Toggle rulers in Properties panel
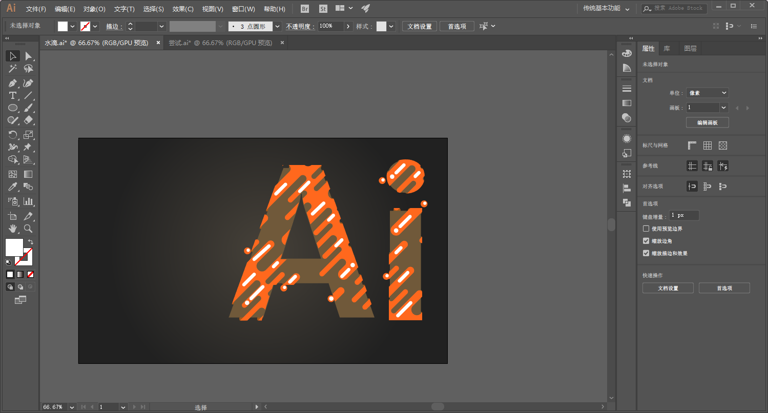 [692, 146]
